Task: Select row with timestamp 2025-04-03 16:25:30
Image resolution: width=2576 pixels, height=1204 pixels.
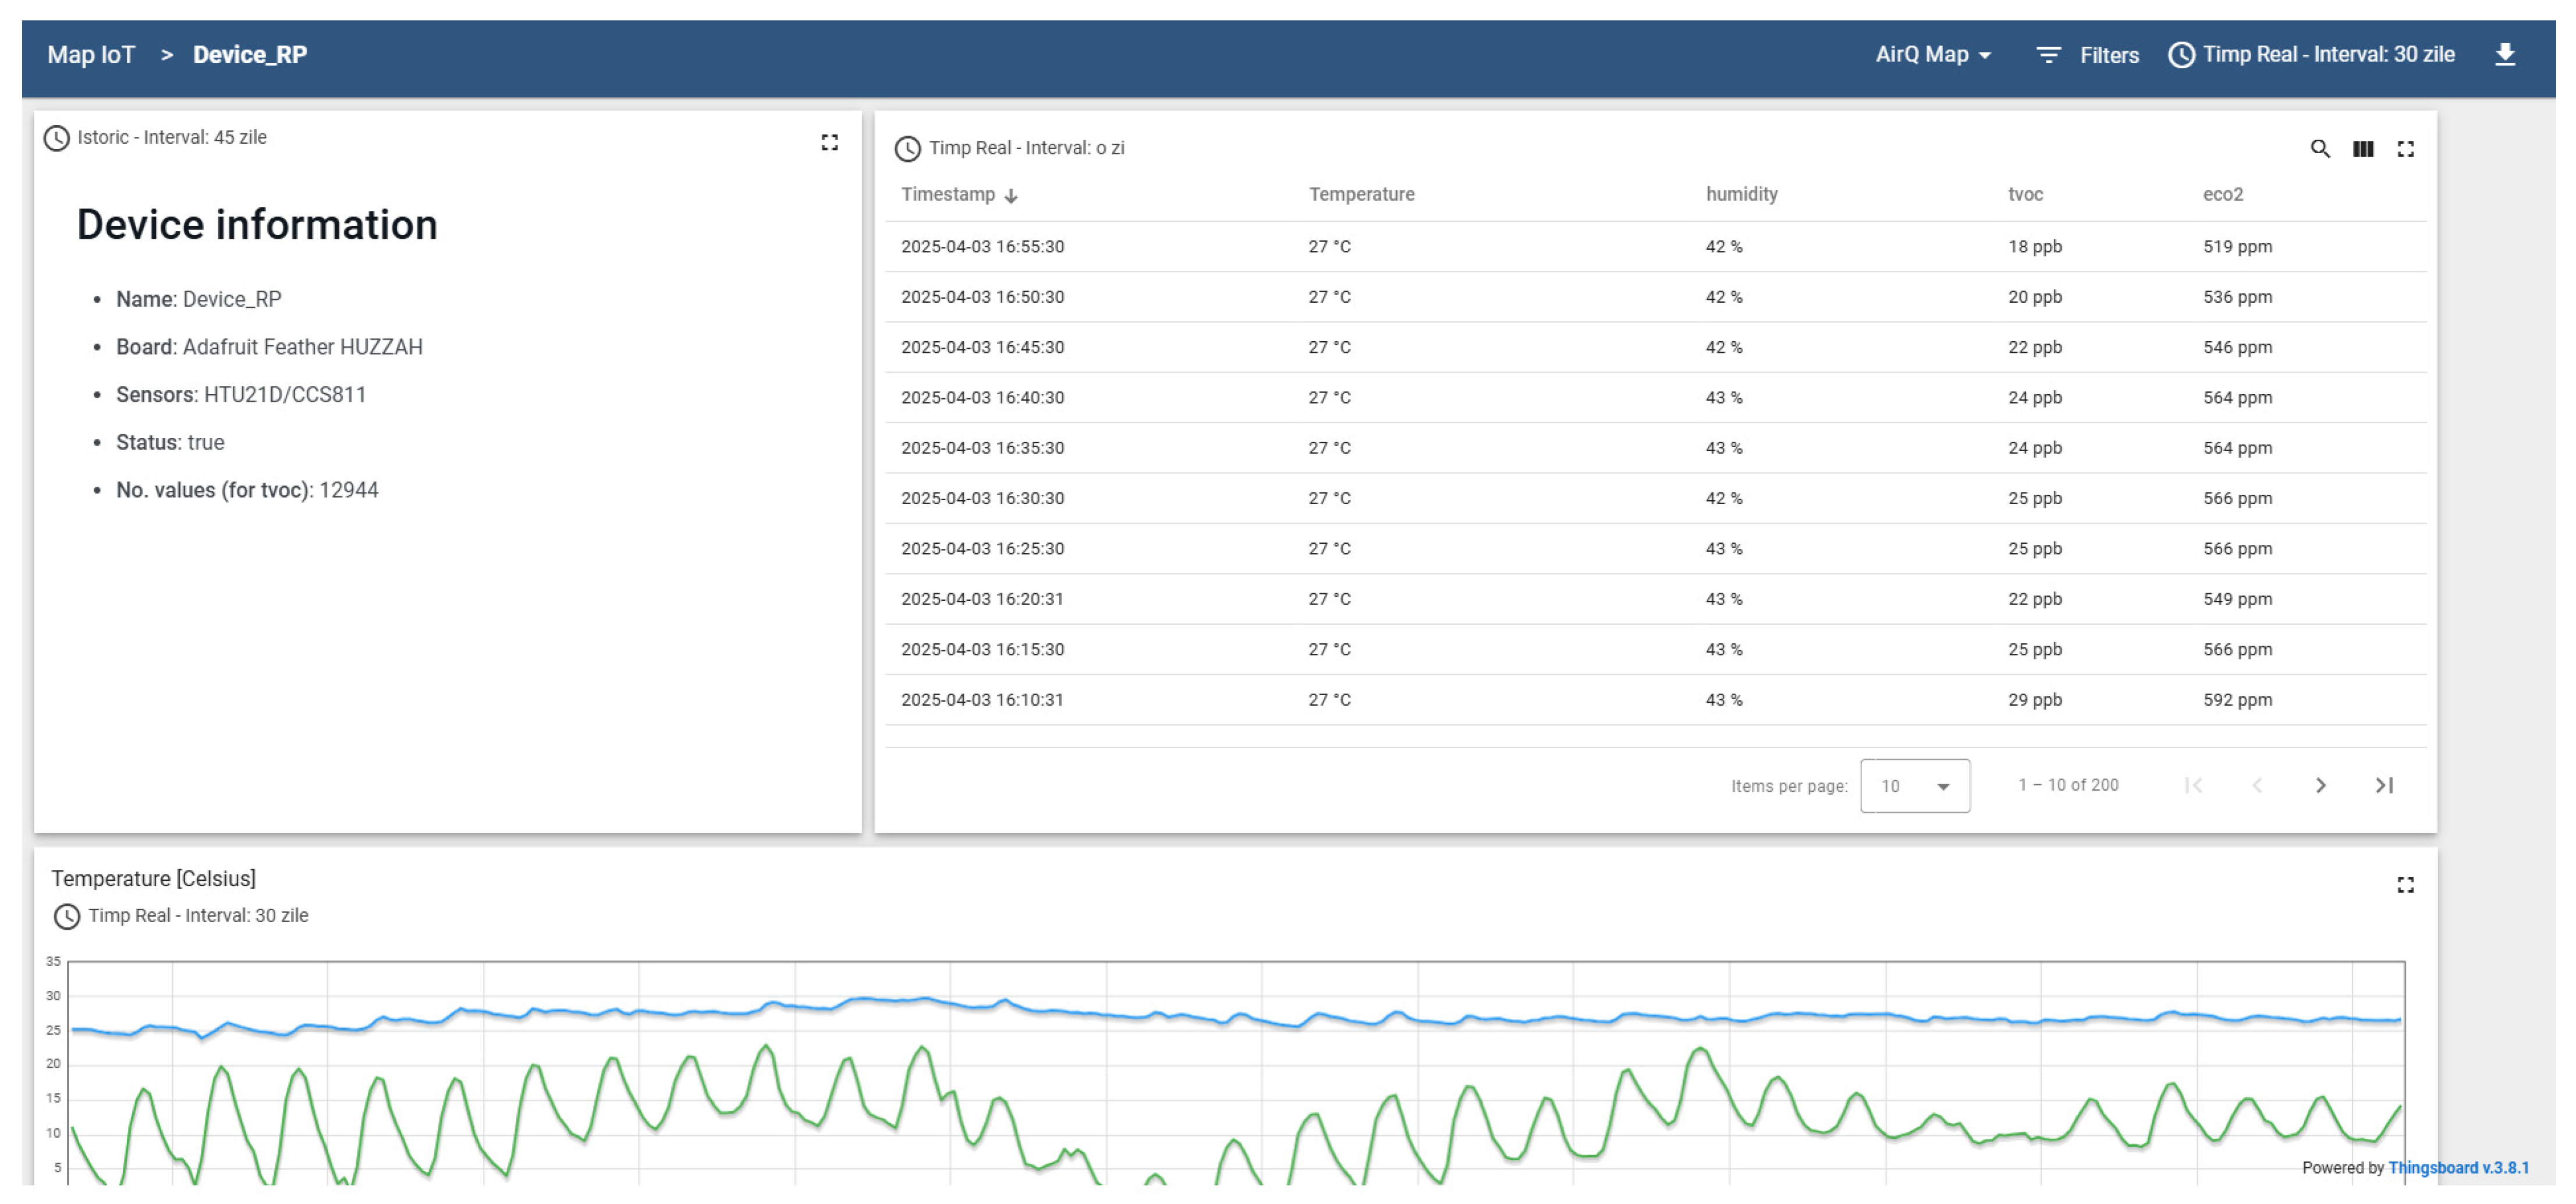Action: coord(1655,548)
